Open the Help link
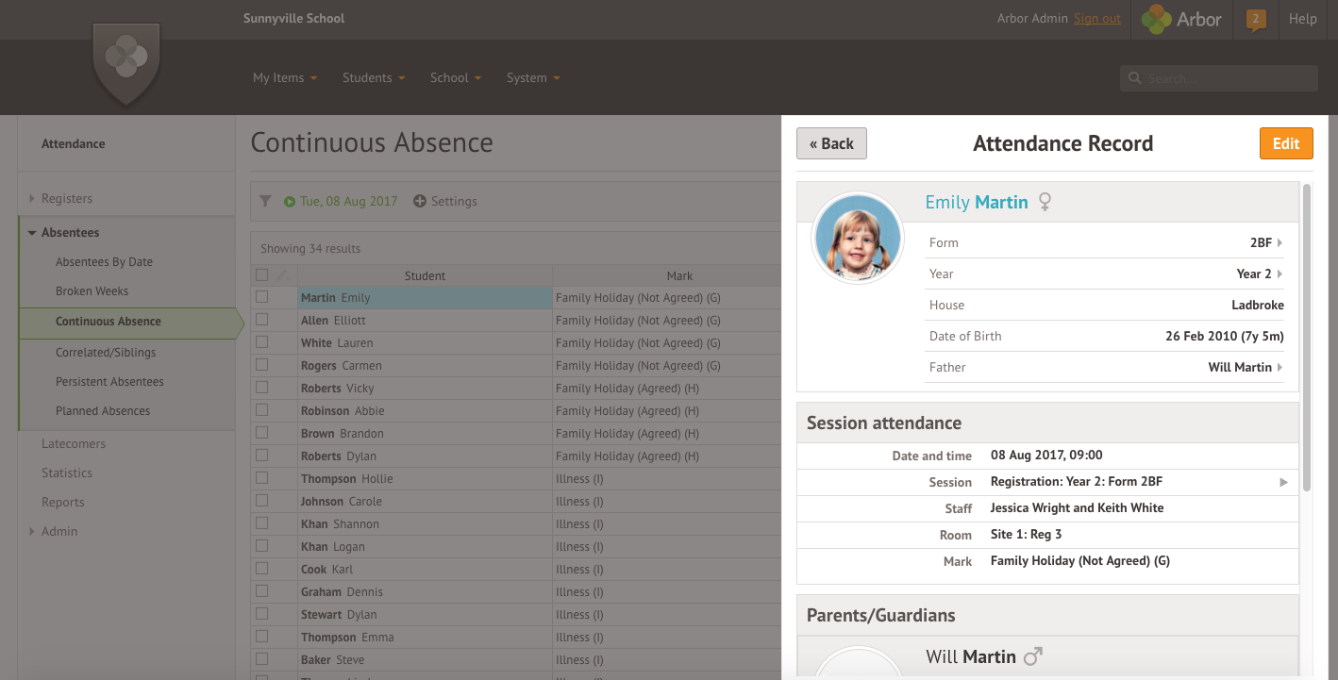 click(1302, 18)
